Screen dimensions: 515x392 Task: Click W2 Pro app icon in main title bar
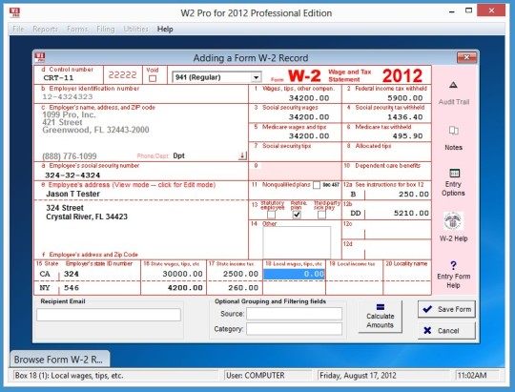point(14,12)
